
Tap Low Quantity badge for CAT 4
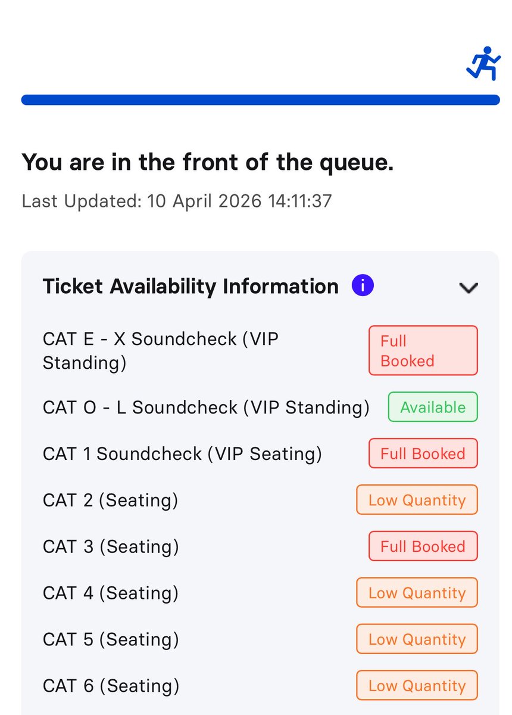coord(417,593)
